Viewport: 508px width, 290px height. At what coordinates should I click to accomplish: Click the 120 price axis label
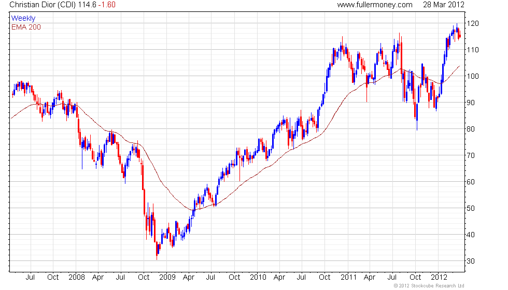click(x=473, y=23)
